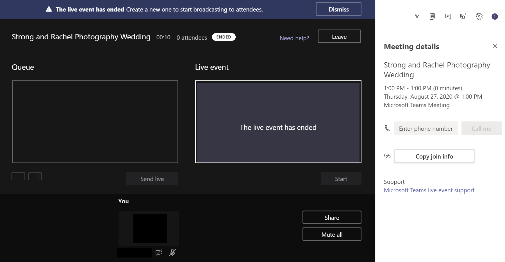Click the ENDED status badge
This screenshot has width=505, height=262.
[x=224, y=37]
